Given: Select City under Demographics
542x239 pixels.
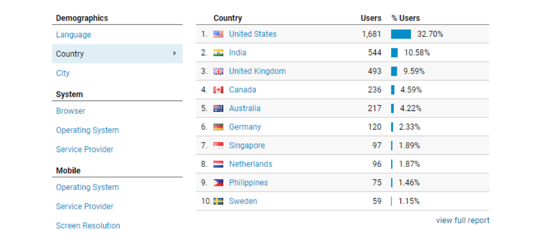Looking at the screenshot, I should (63, 73).
